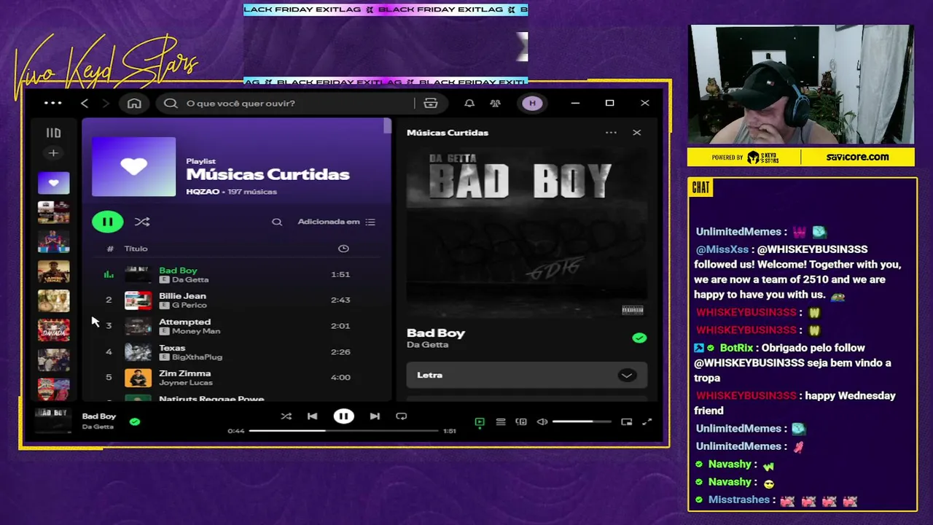Viewport: 933px width, 525px height.
Task: Toggle the Now Playing view button
Action: coord(480,422)
